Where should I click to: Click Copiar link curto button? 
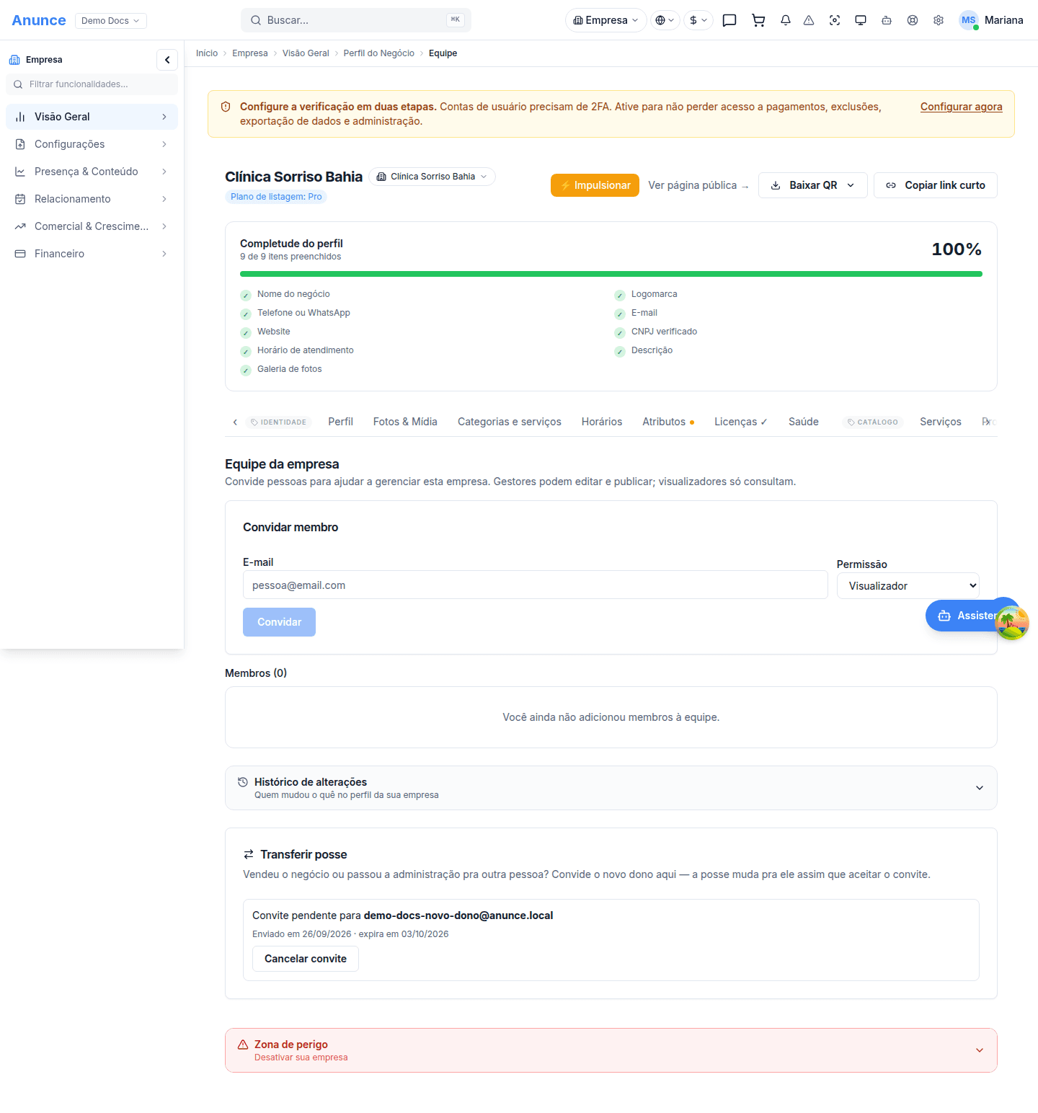(936, 185)
